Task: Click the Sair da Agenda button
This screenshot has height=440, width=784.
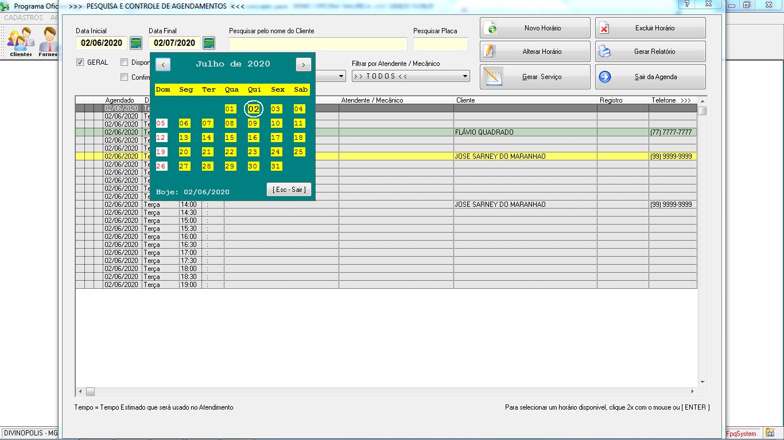Action: coord(650,77)
